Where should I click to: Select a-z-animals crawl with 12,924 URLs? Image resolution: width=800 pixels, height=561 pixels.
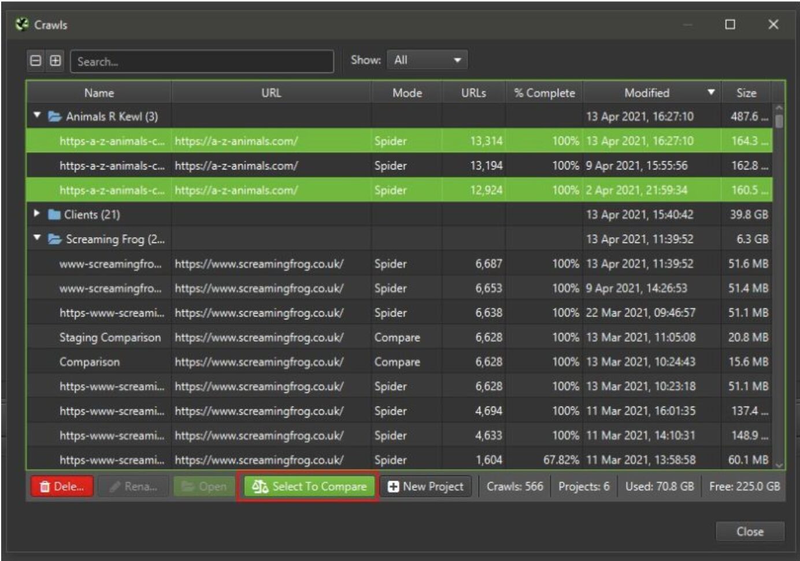(x=399, y=190)
